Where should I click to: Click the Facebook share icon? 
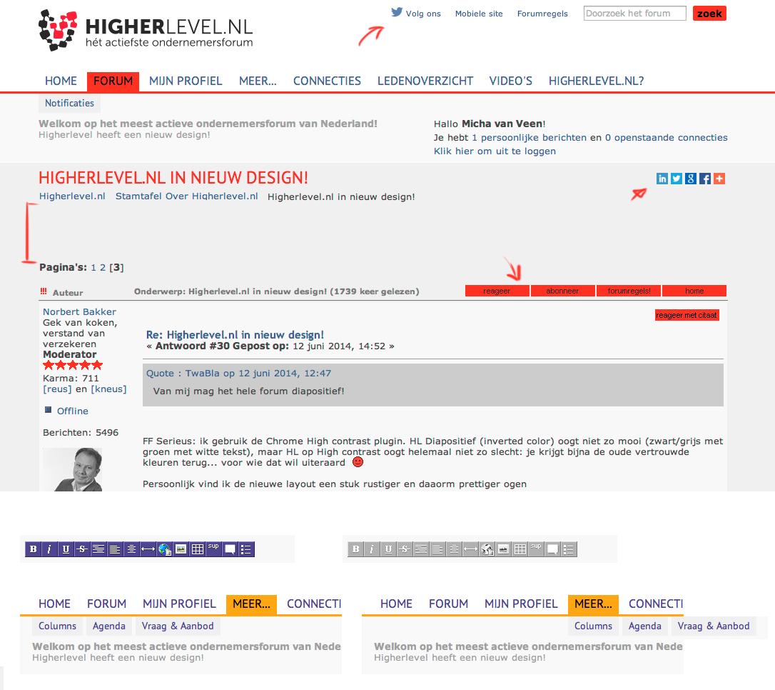tap(705, 179)
